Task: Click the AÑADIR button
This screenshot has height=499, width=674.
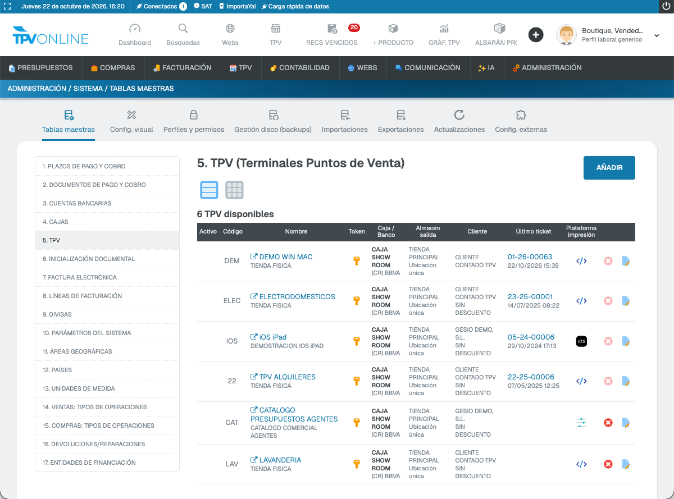Action: (609, 168)
